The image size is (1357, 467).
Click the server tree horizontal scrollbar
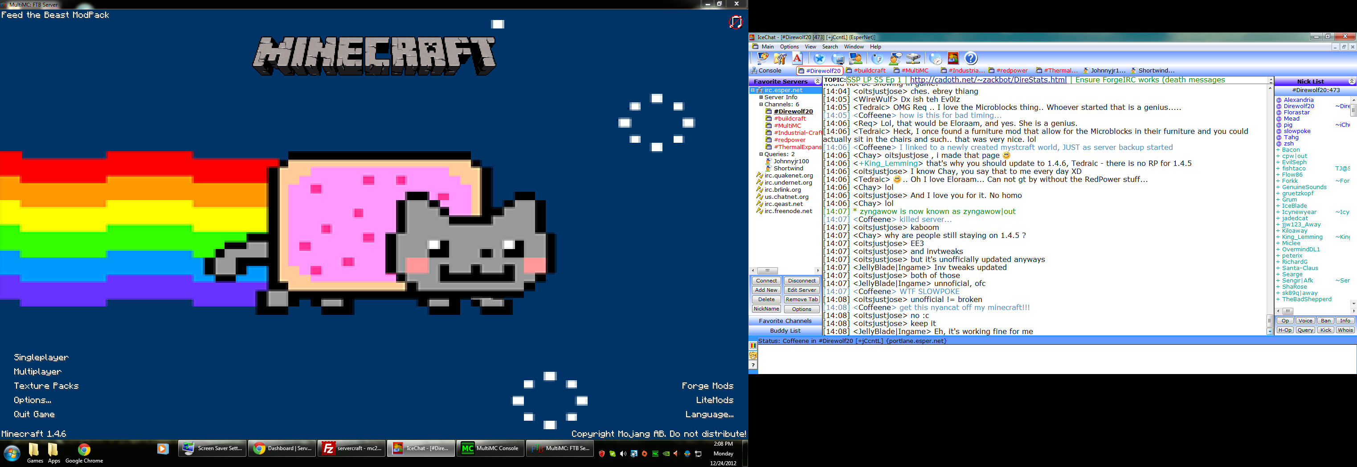tap(785, 271)
